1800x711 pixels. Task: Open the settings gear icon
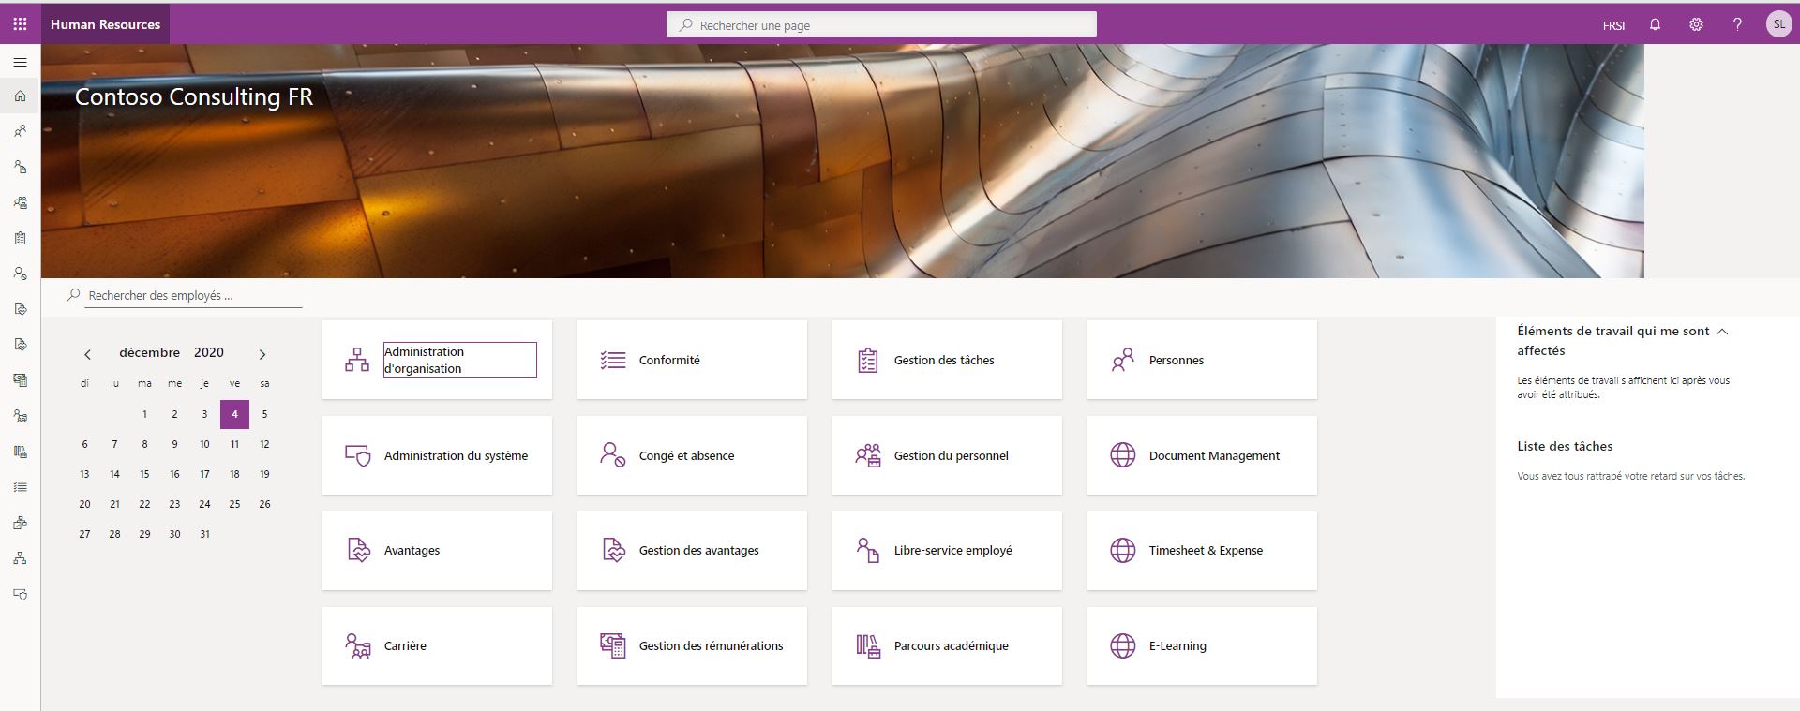point(1696,25)
